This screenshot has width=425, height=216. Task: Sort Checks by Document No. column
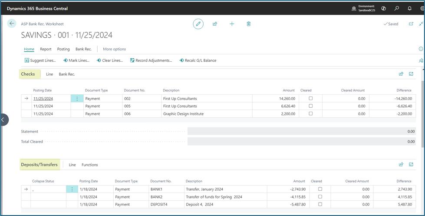click(x=135, y=90)
